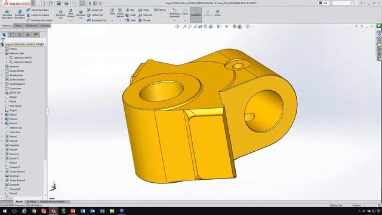The height and width of the screenshot is (215, 382).
Task: Click the Open document icon
Action: pos(50,3)
